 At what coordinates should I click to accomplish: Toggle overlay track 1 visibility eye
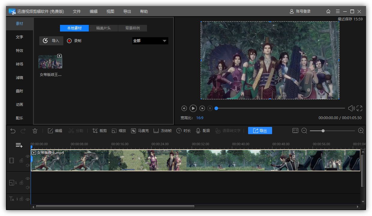point(28,178)
